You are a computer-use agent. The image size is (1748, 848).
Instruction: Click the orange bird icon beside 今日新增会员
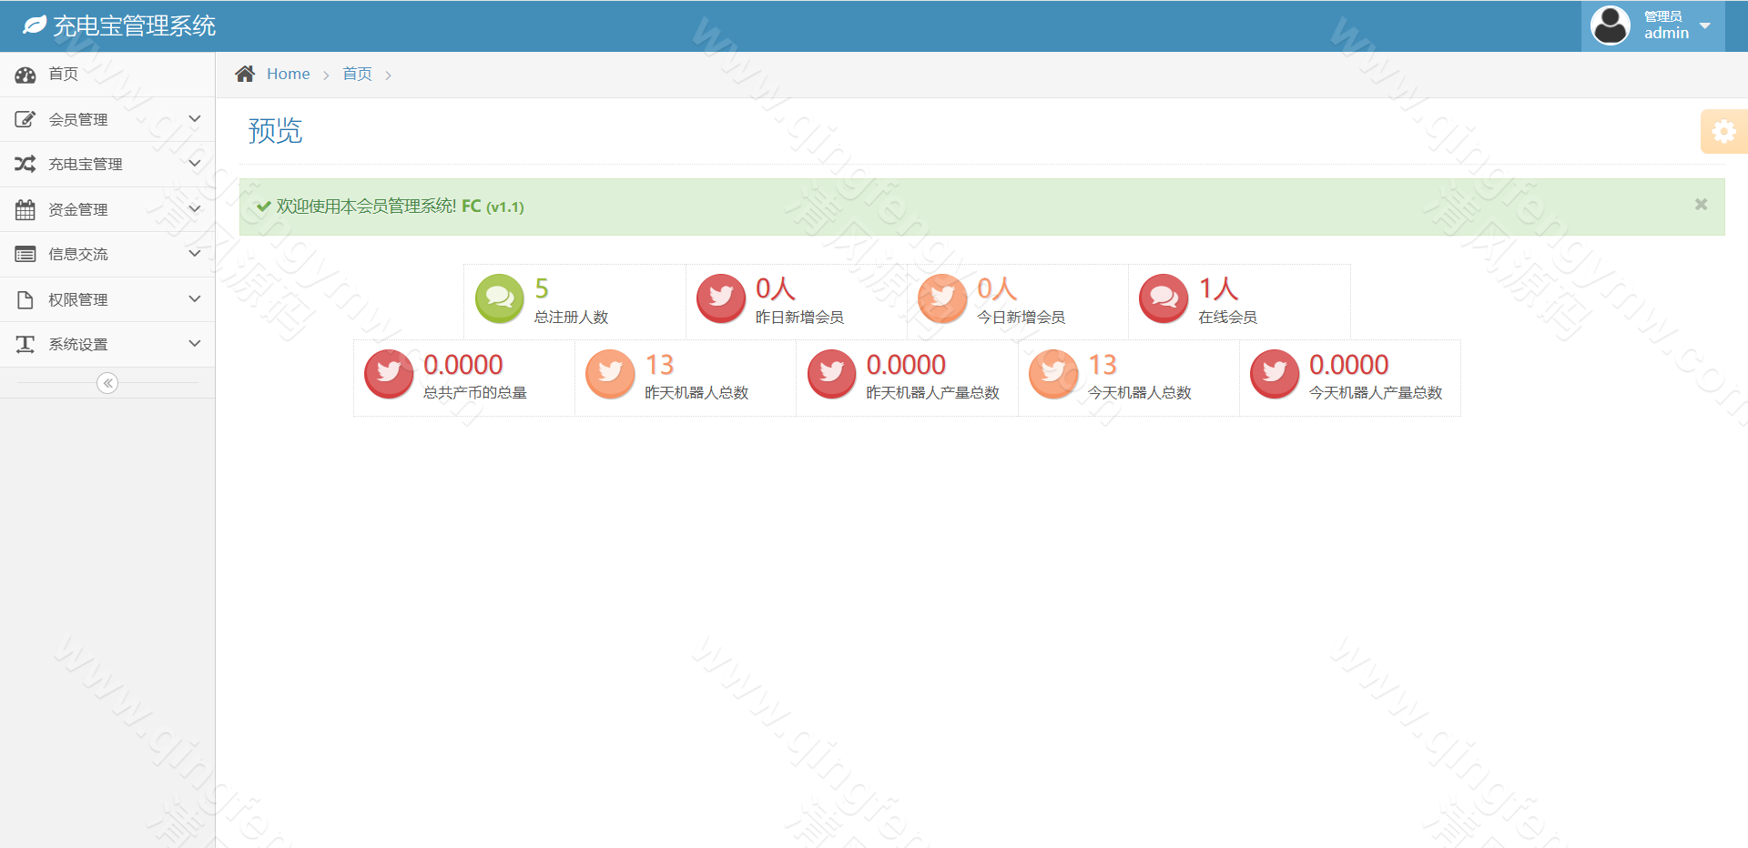941,298
